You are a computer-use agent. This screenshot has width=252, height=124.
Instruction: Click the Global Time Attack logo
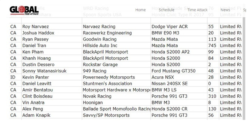point(24,10)
